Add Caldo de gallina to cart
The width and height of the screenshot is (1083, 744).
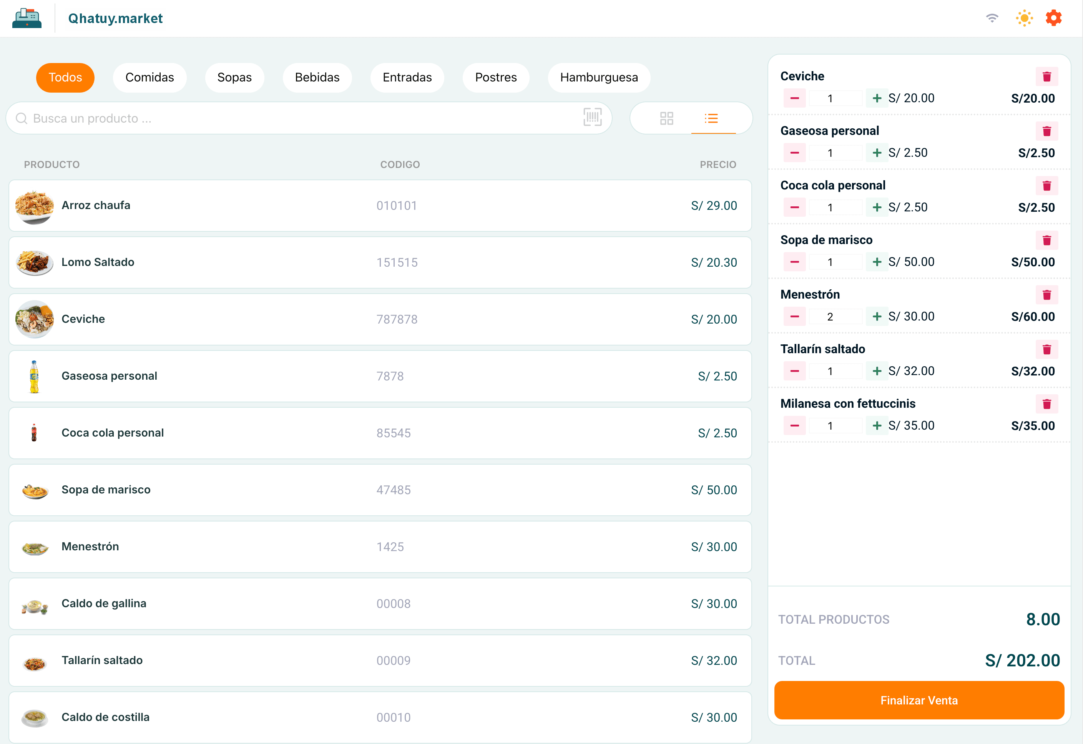(380, 604)
